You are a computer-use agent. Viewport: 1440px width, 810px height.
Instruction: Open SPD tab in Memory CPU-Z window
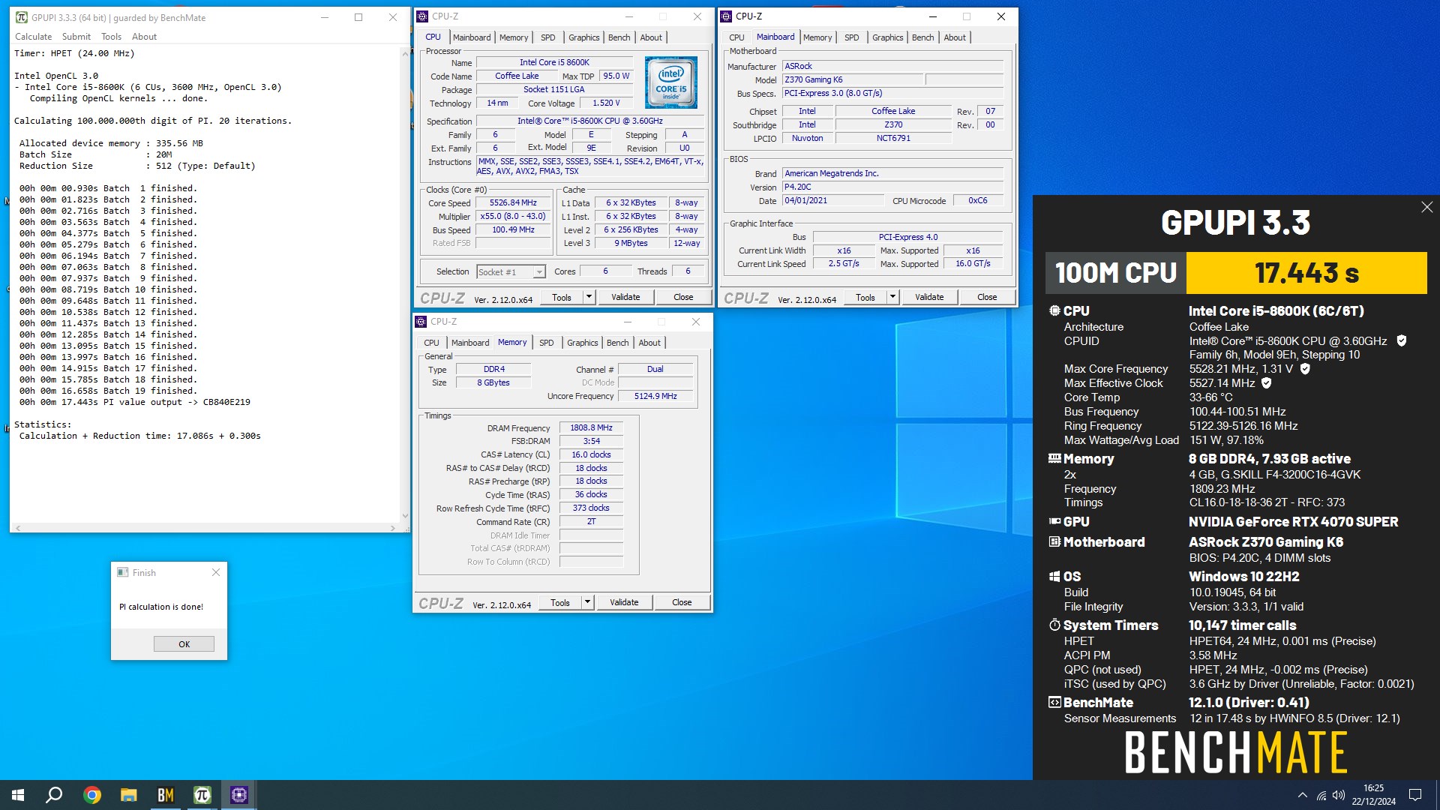546,343
